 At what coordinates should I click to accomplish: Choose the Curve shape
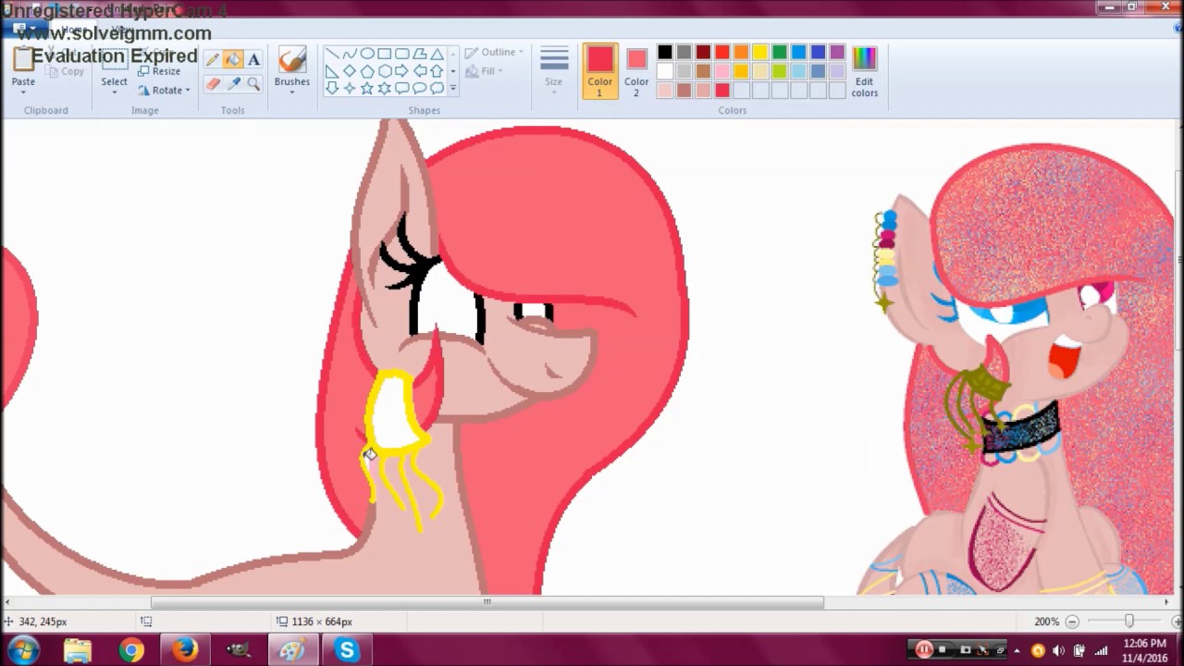point(349,54)
